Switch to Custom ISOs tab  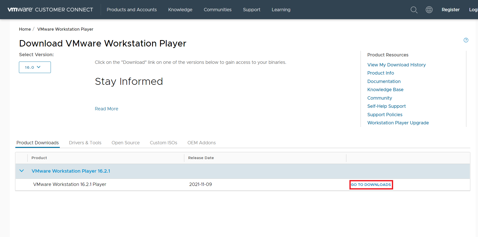click(163, 143)
